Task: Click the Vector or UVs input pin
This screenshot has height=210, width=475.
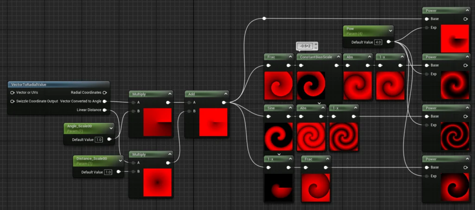Action: point(12,93)
